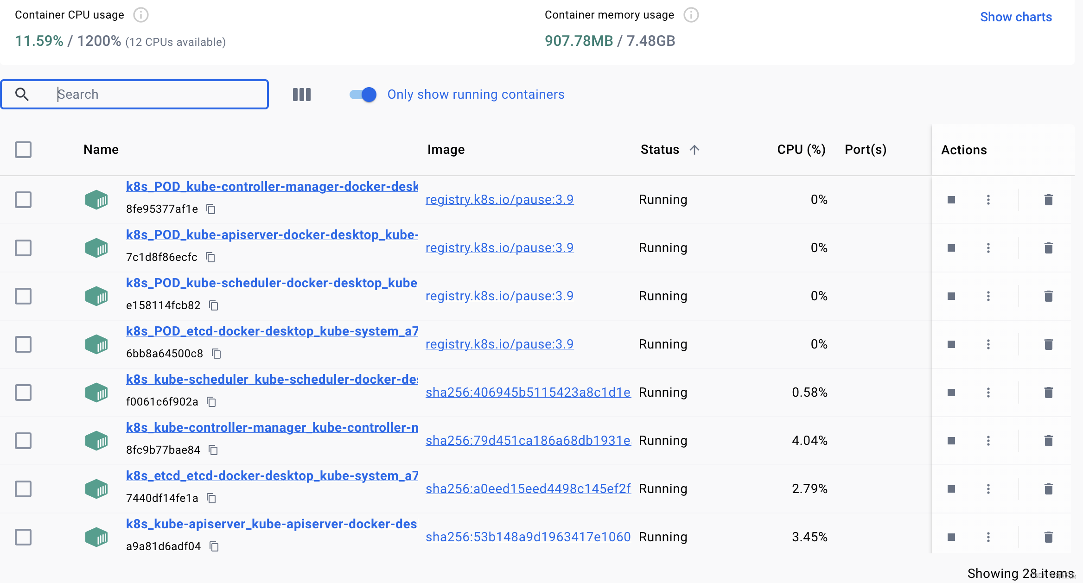Screen dimensions: 1083x583
Task: Sort by CPU (%) column header
Action: tap(801, 150)
